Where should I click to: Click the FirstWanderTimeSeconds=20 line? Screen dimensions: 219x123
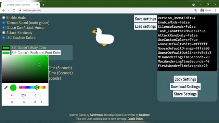click(x=183, y=66)
